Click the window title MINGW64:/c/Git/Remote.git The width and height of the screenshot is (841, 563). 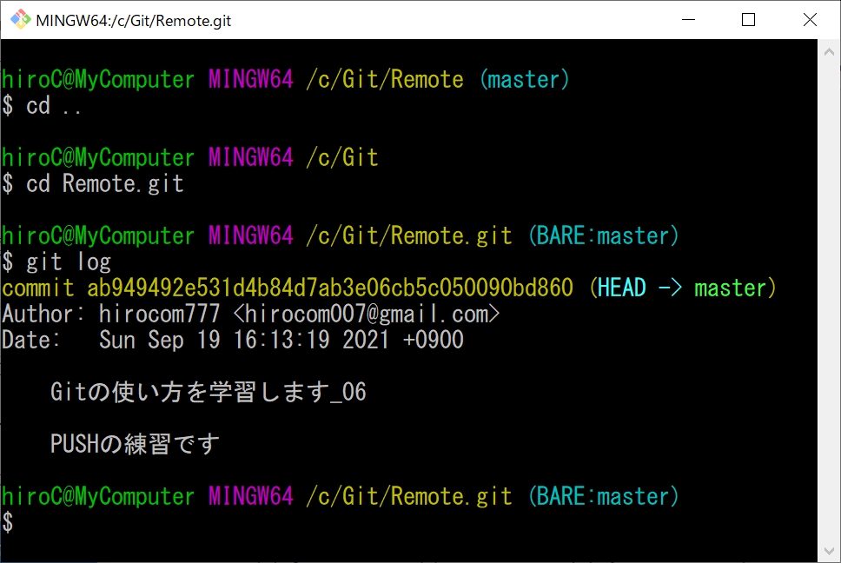click(x=134, y=21)
